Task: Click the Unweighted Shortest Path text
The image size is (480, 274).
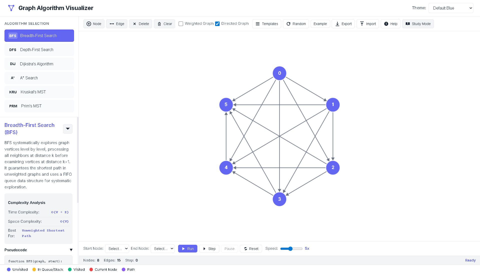Action: 43,233
